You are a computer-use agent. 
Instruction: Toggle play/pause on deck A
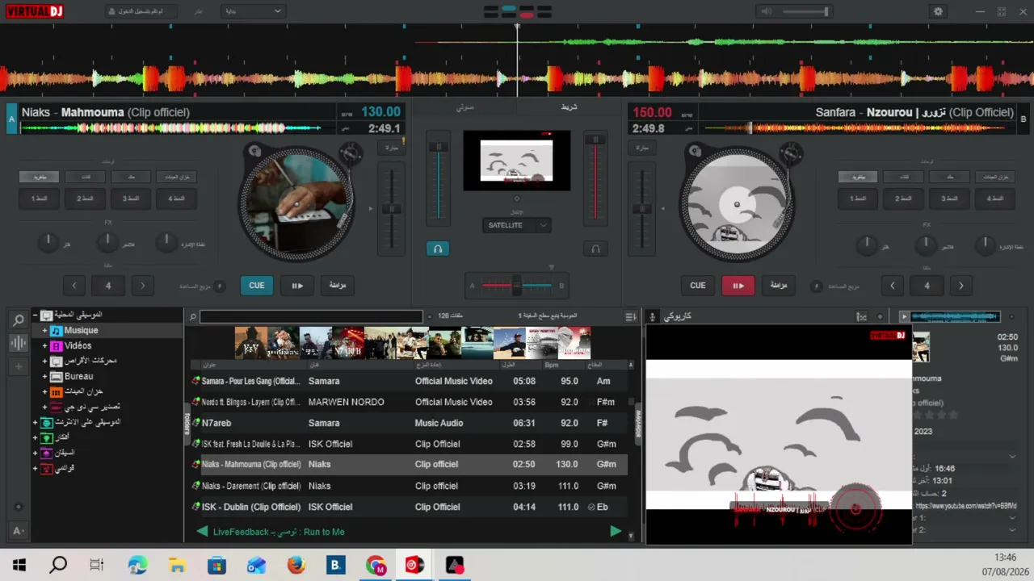(x=297, y=285)
